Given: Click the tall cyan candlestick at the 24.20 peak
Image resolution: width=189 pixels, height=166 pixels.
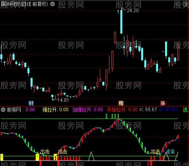Looking at the screenshot, I should pyautogui.click(x=122, y=22).
